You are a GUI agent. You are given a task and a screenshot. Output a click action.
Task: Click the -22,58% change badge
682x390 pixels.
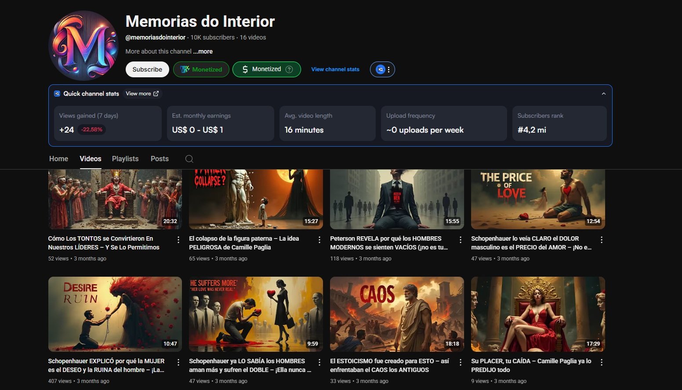92,130
